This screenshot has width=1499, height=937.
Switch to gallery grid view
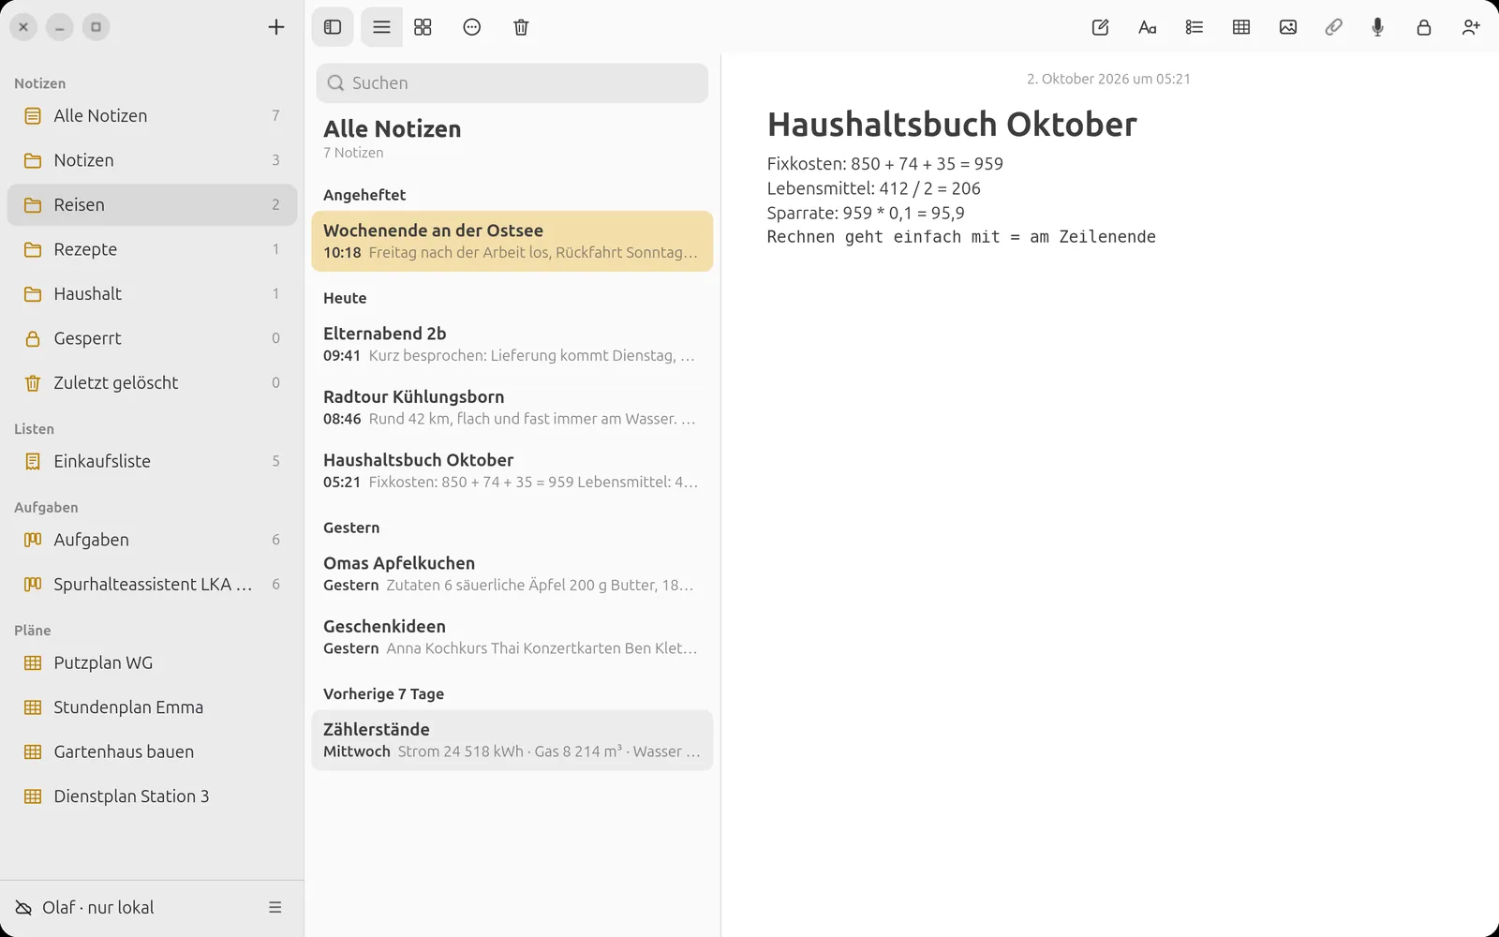pyautogui.click(x=423, y=27)
